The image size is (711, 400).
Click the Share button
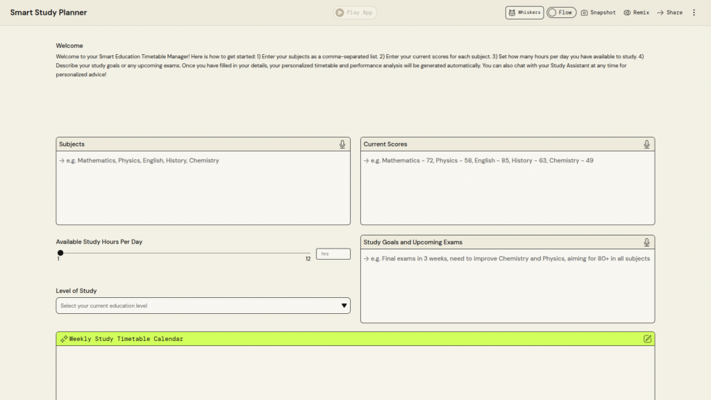pos(670,12)
